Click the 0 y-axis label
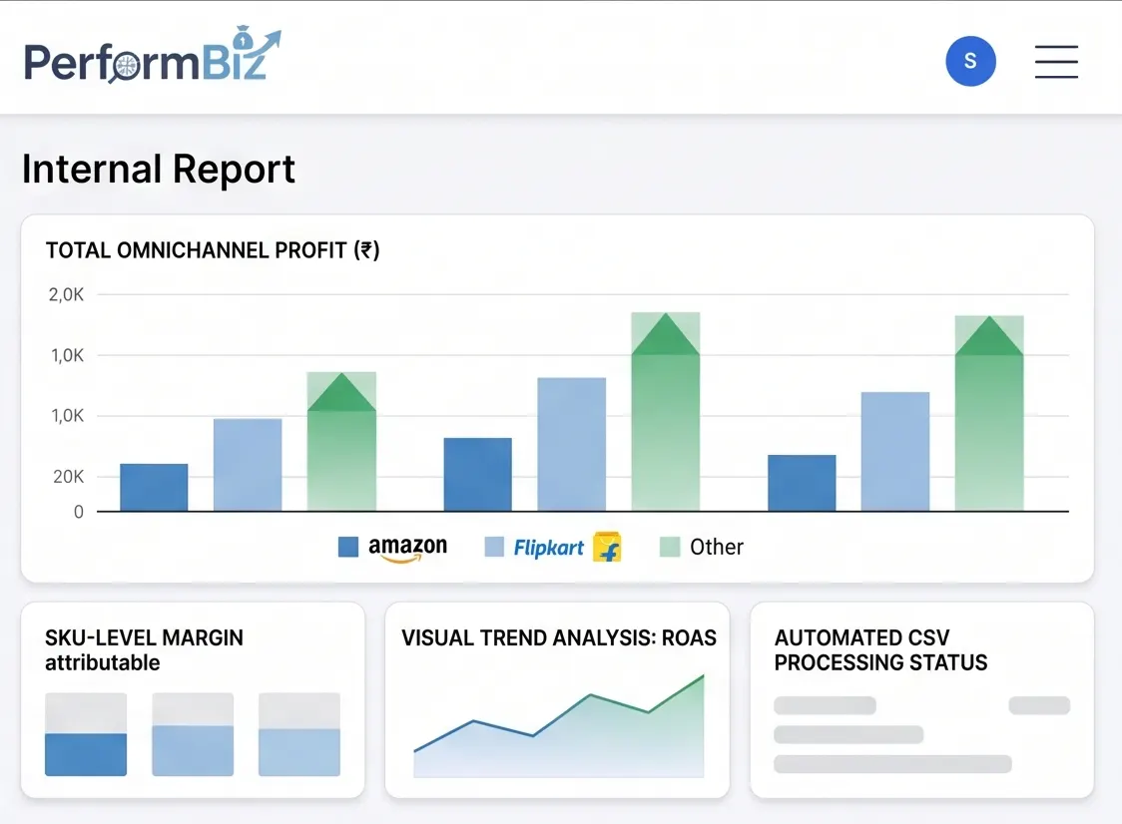This screenshot has width=1122, height=824. (x=79, y=512)
